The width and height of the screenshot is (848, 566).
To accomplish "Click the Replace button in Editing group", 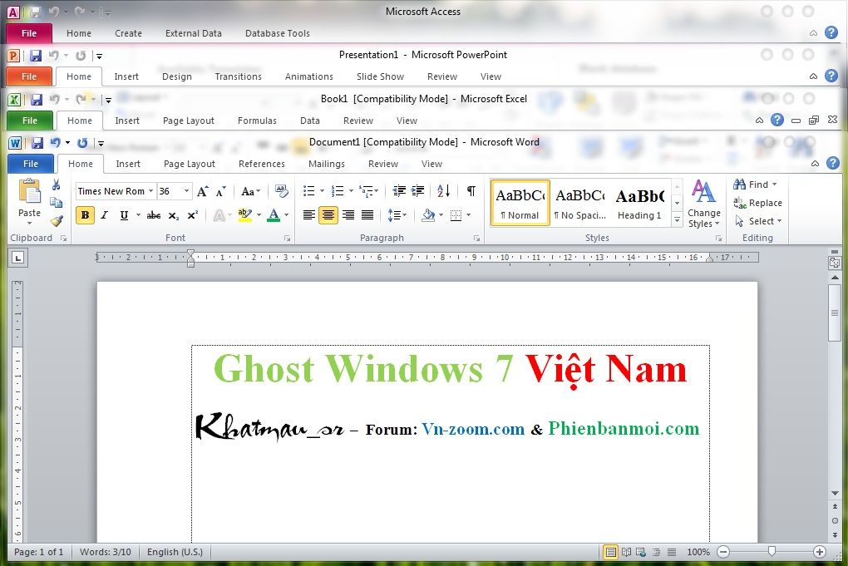I will pos(757,203).
